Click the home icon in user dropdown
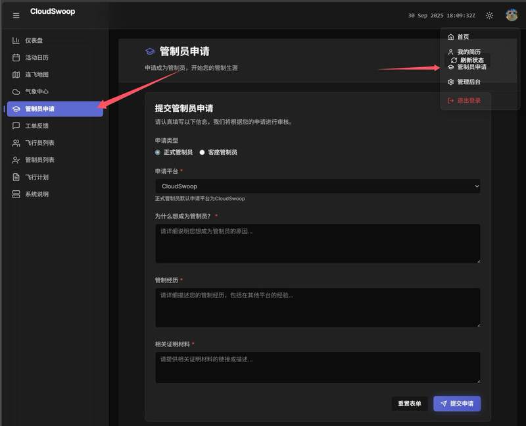This screenshot has width=526, height=426. point(450,37)
